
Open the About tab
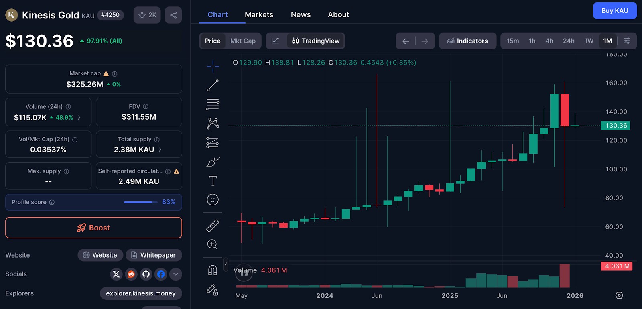tap(338, 15)
